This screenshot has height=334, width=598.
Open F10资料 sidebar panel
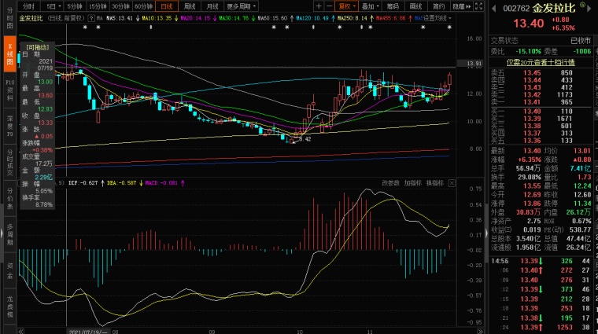click(x=10, y=90)
